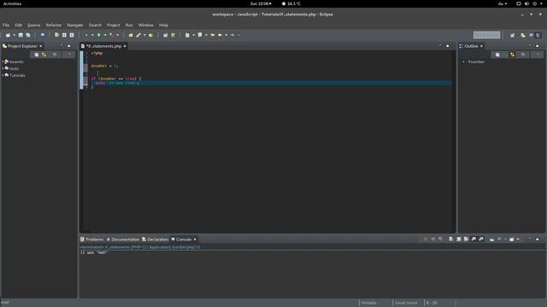Click Clear Console icon
Image resolution: width=547 pixels, height=307 pixels.
tap(450, 239)
